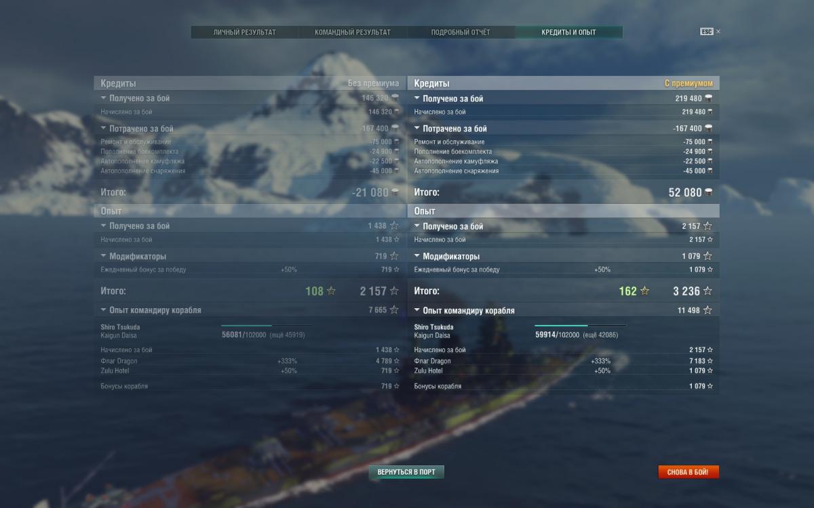This screenshot has width=814, height=508.
Task: Click the star icon next to 3 236 total
Action: pos(708,291)
